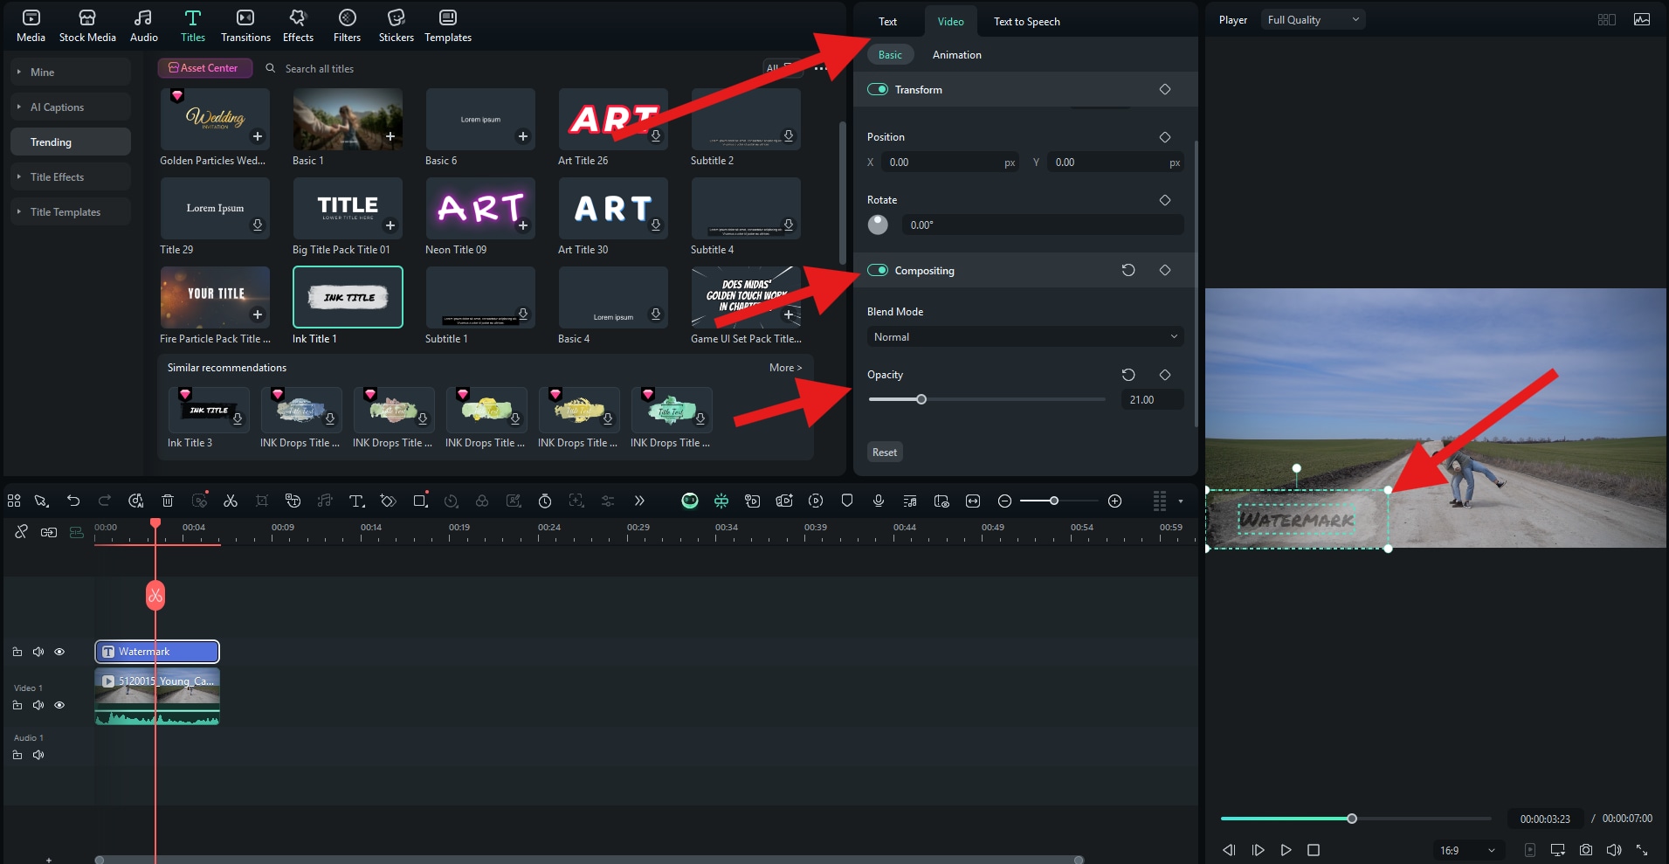Viewport: 1669px width, 864px height.
Task: Click the Rotate angle field
Action: click(x=1043, y=225)
